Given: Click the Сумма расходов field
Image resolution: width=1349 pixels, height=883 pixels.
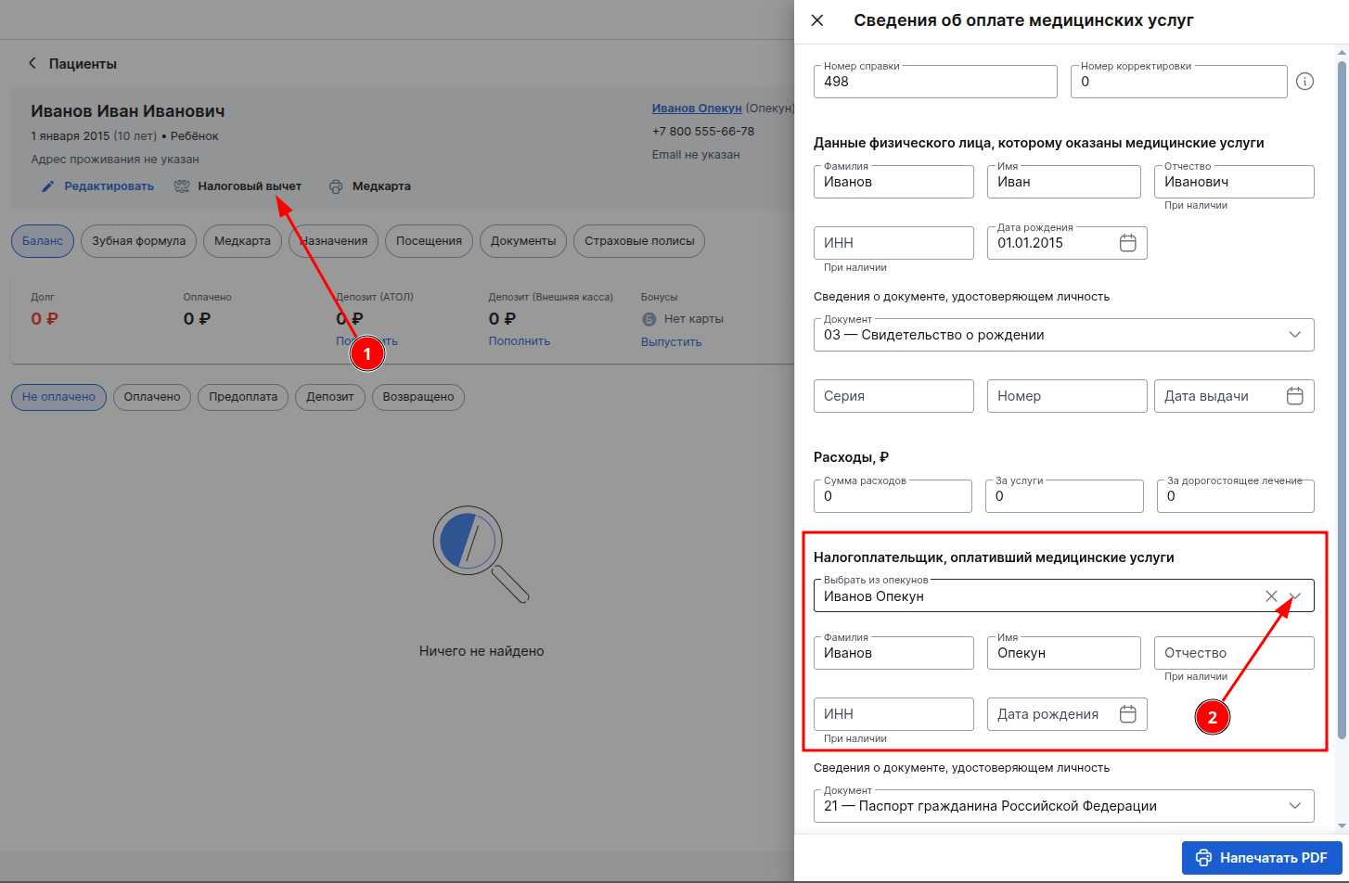Looking at the screenshot, I should [893, 496].
